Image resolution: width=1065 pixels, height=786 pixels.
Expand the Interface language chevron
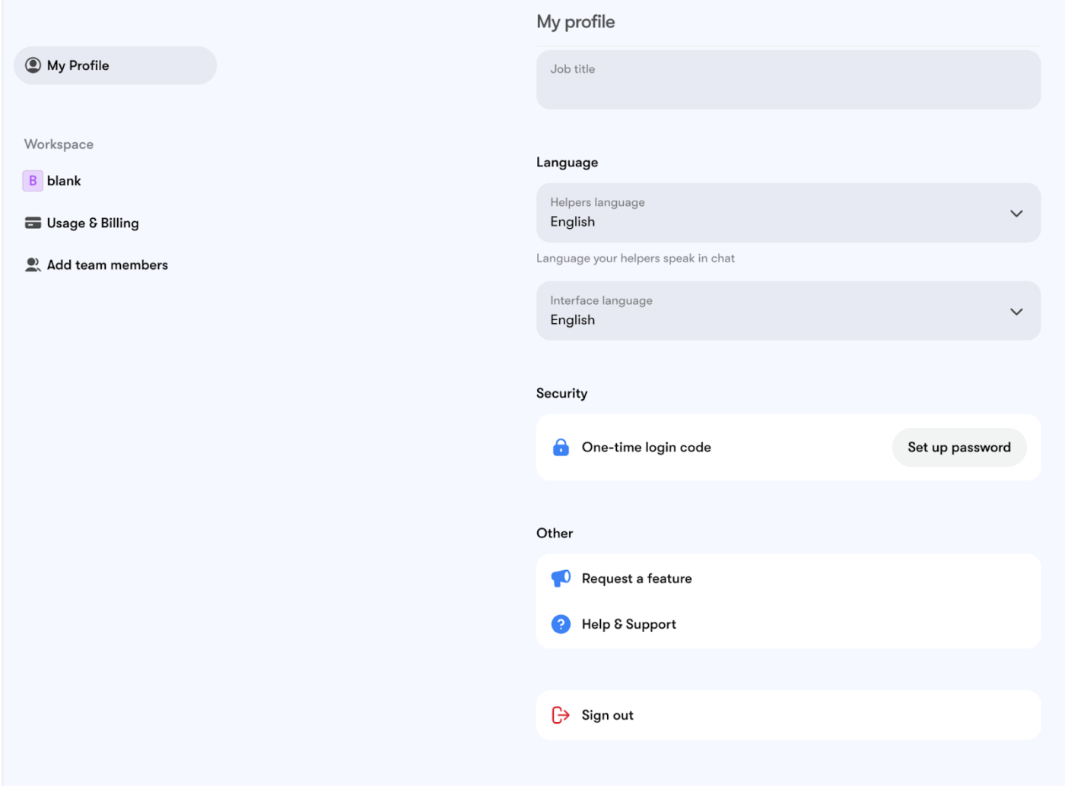1016,312
